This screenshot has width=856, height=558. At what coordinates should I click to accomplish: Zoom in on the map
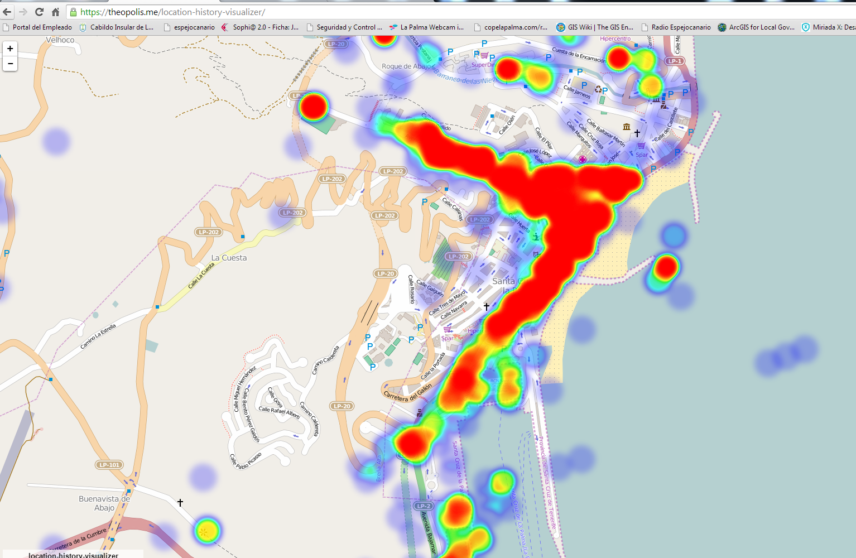pos(10,49)
